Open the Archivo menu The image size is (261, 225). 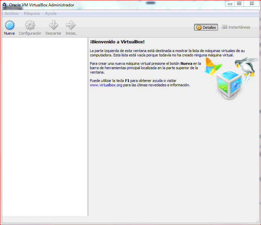tap(11, 13)
